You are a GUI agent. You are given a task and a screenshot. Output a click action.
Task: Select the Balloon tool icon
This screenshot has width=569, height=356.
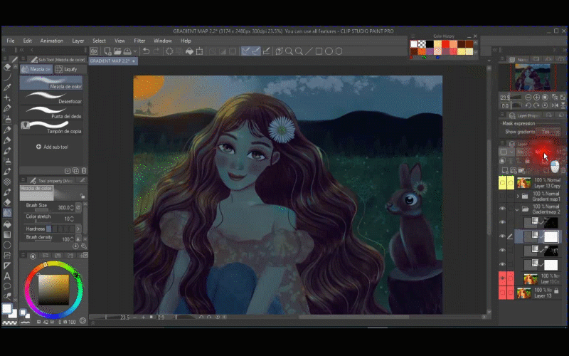(x=7, y=286)
